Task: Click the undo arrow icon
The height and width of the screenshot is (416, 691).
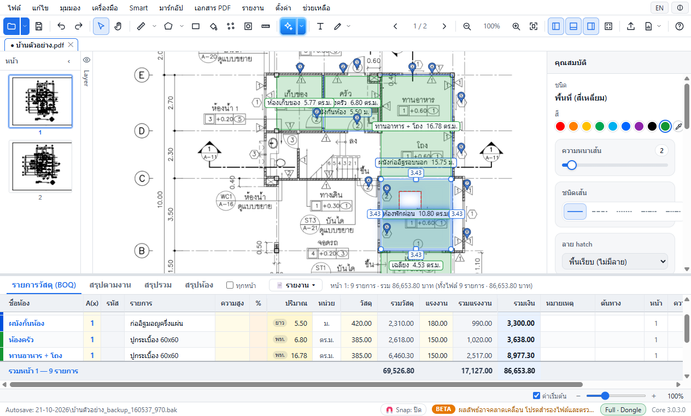Action: [x=61, y=26]
